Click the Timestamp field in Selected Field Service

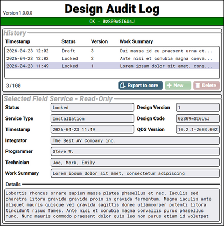(x=92, y=130)
